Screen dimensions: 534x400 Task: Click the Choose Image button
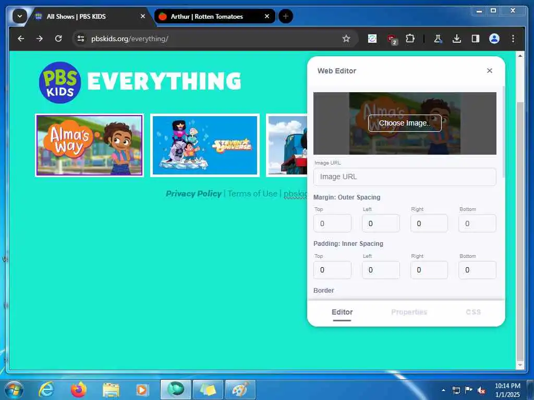405,123
